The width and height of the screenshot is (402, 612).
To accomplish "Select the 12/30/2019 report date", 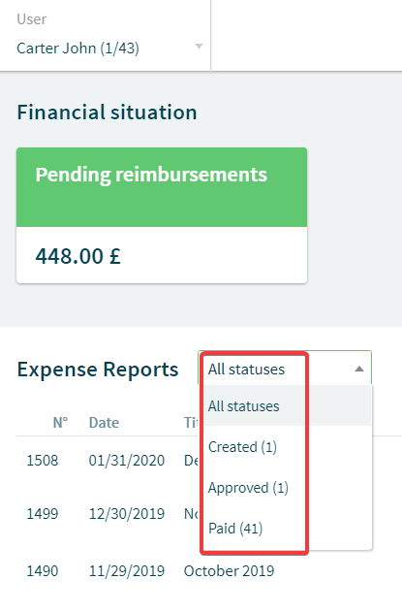I will [127, 513].
